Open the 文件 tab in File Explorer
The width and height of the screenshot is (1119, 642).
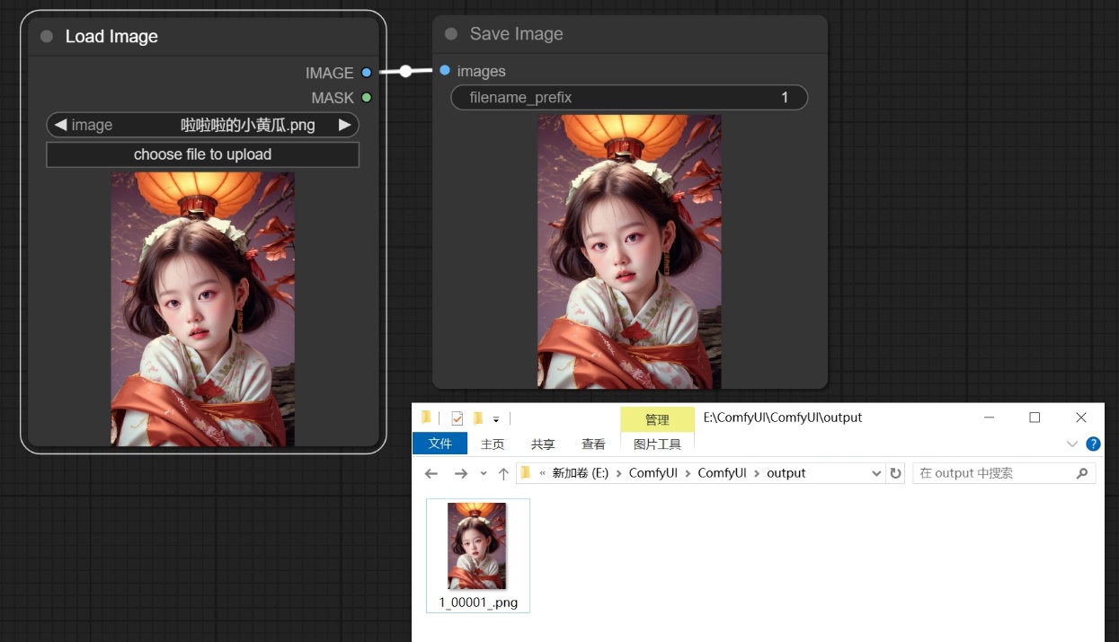tap(440, 444)
